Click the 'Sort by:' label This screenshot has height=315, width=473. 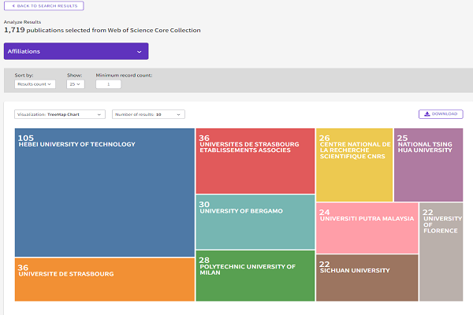click(24, 76)
